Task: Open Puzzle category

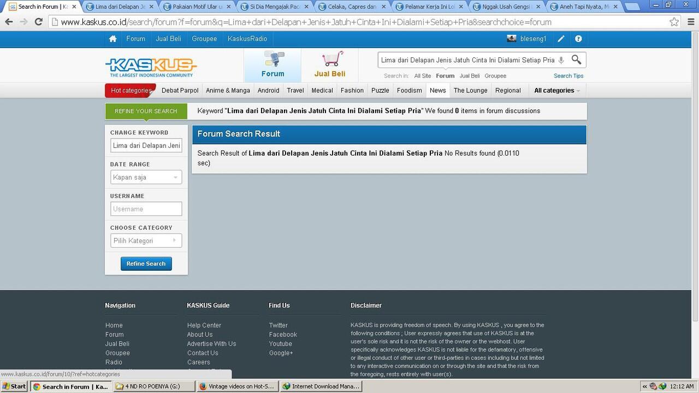Action: (380, 91)
